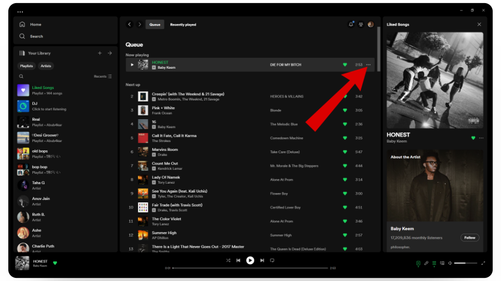This screenshot has height=281, width=501.
Task: Unlike HONEST in the side panel
Action: tap(473, 138)
